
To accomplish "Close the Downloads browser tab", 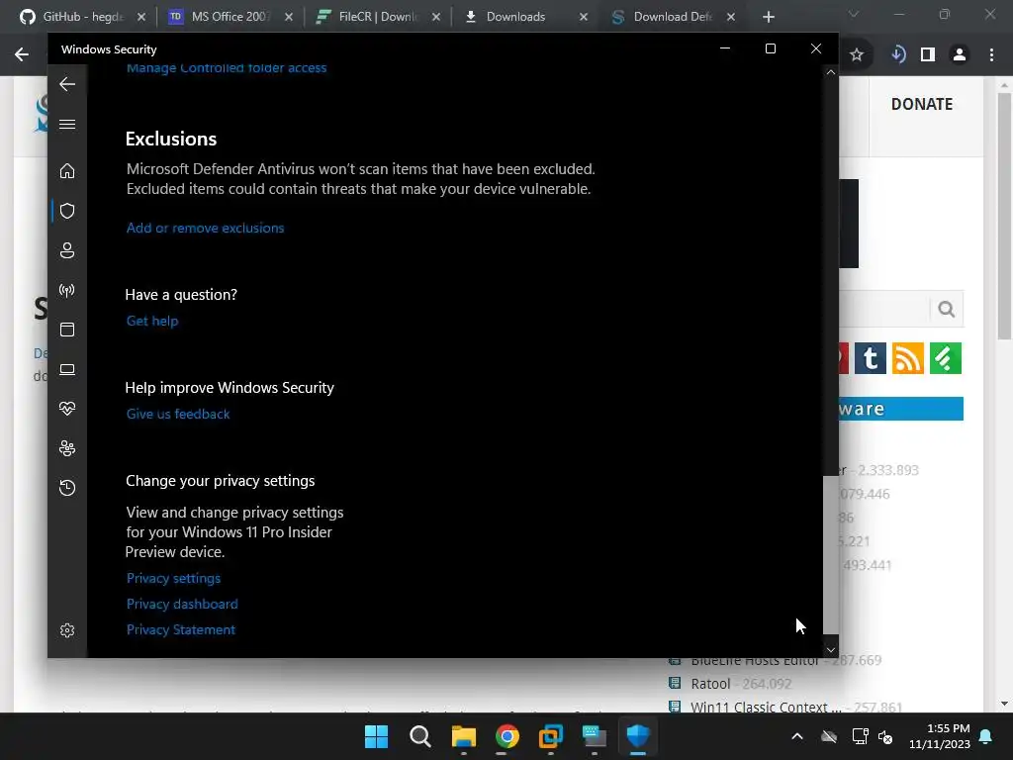I will pyautogui.click(x=584, y=17).
